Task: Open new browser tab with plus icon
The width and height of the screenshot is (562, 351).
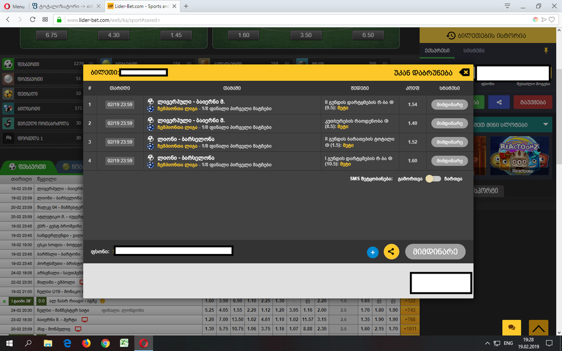Action: click(x=186, y=6)
